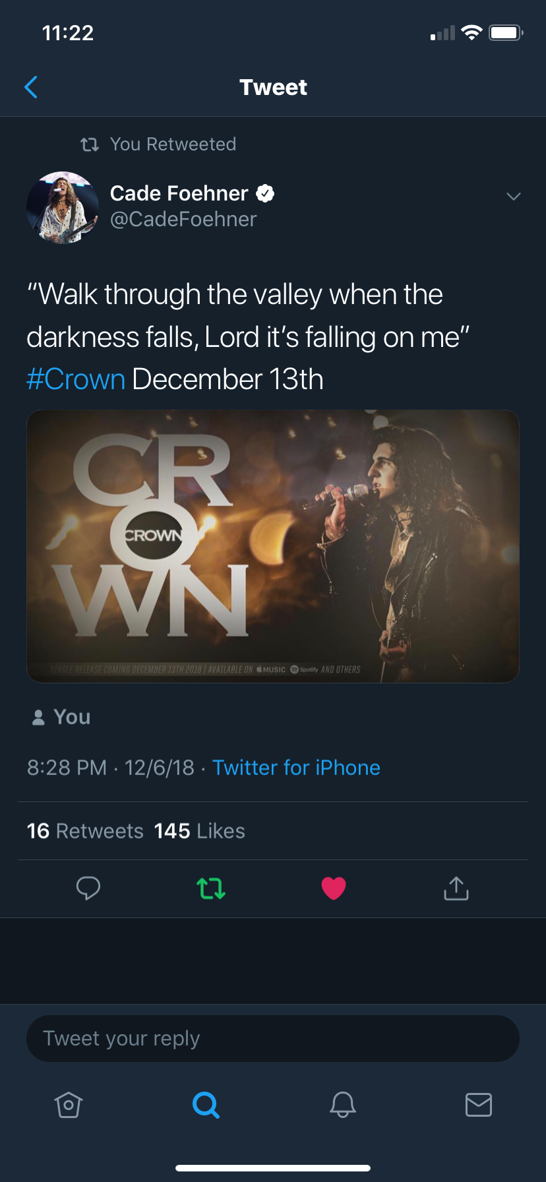Go to the Home tab
This screenshot has height=1182, width=546.
click(69, 1104)
